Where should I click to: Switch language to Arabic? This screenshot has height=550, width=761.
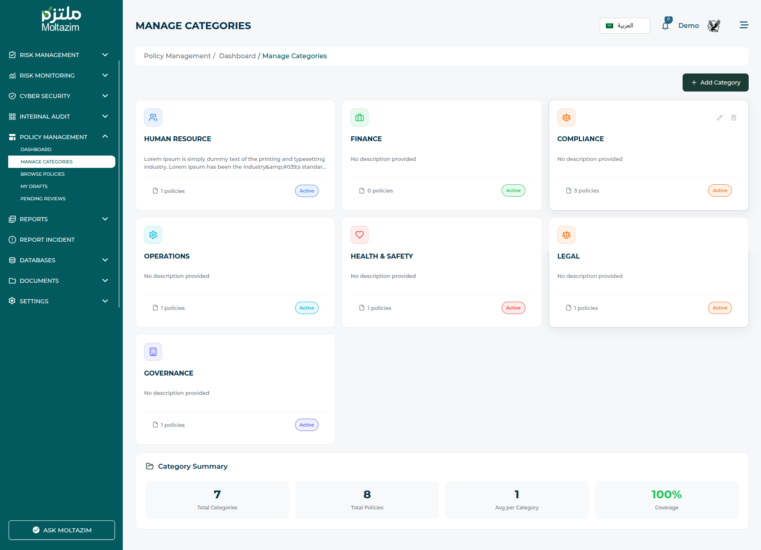coord(624,25)
